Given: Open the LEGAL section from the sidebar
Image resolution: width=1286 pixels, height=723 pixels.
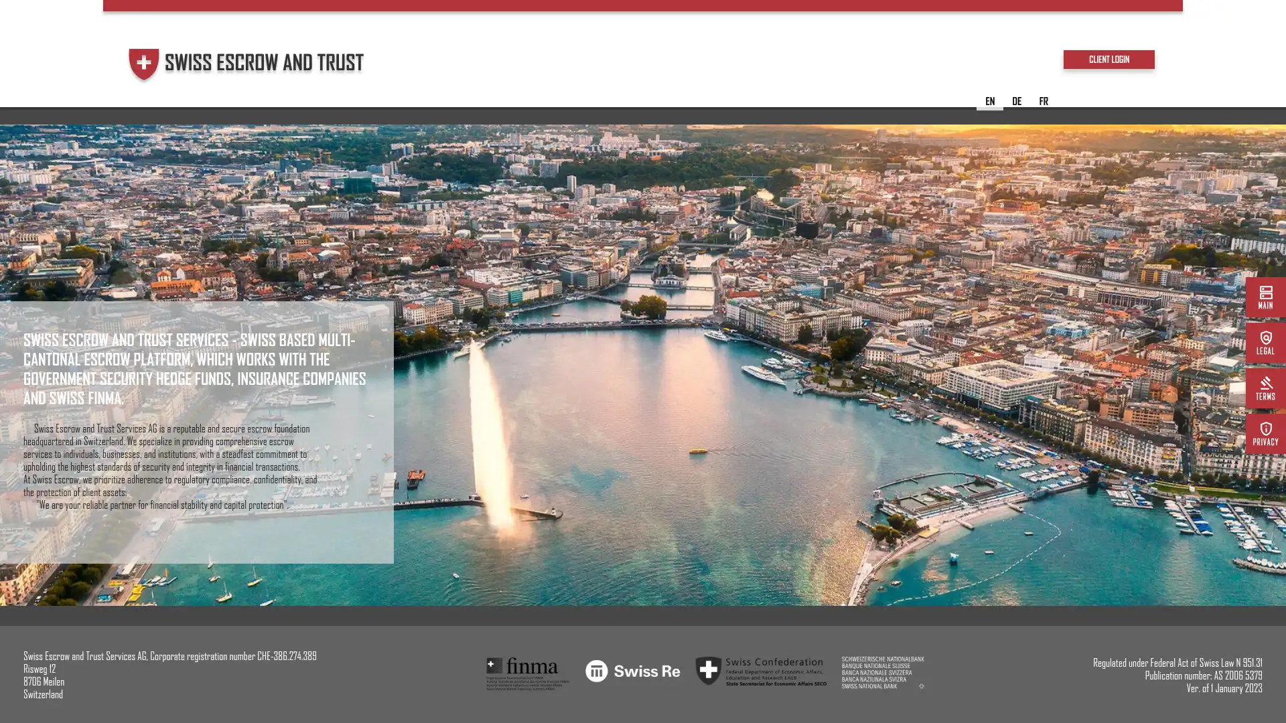Looking at the screenshot, I should (1265, 342).
